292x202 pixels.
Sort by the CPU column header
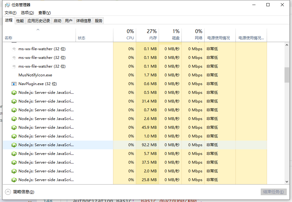pyautogui.click(x=125, y=35)
